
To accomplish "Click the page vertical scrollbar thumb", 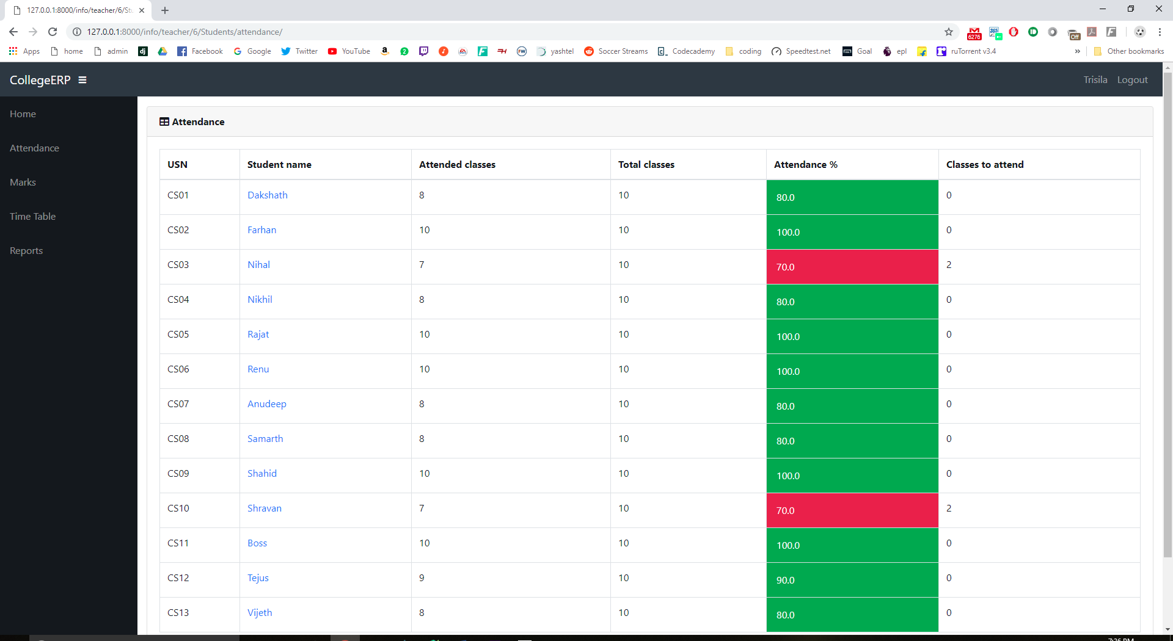I will (1168, 314).
